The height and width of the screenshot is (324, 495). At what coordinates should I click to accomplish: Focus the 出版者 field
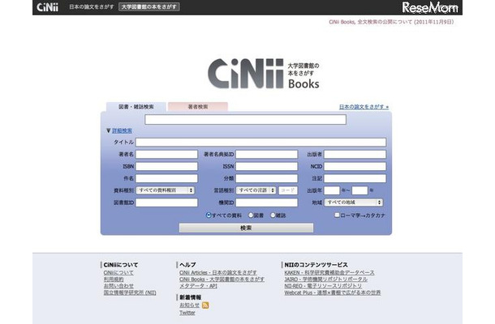pos(355,154)
